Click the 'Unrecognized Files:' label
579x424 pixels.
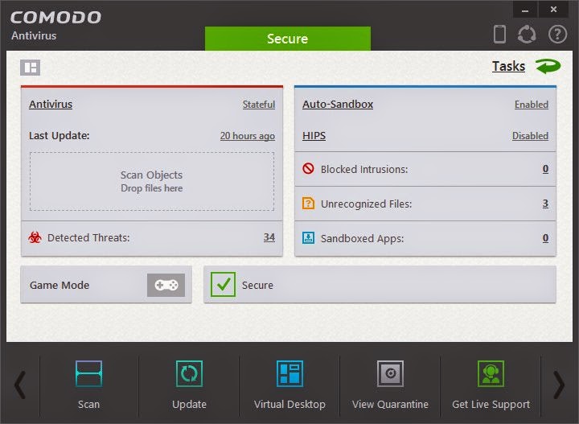(x=366, y=204)
